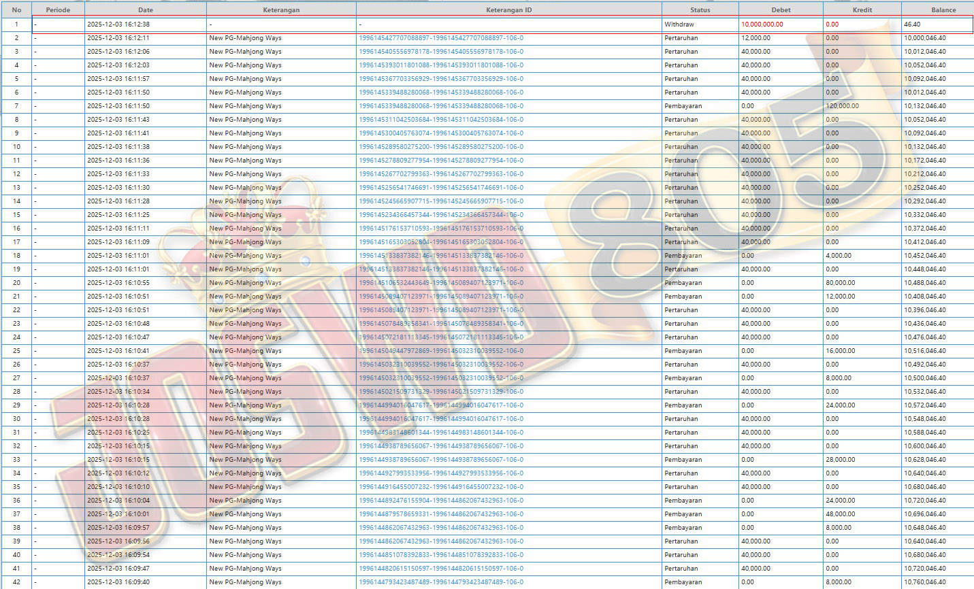The width and height of the screenshot is (974, 589).
Task: Click the 2025-12-03 16:12:38 date cell
Action: pos(118,24)
